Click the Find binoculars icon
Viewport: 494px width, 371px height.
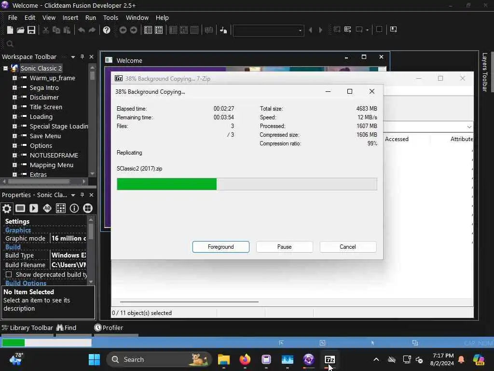point(60,328)
